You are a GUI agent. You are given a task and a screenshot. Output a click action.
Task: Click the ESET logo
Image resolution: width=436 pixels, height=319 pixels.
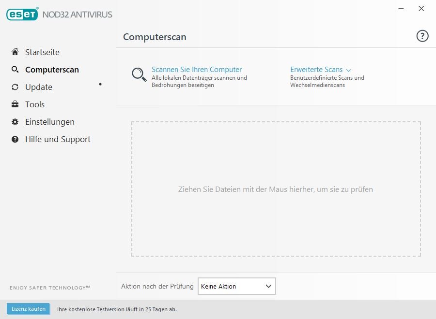(22, 14)
